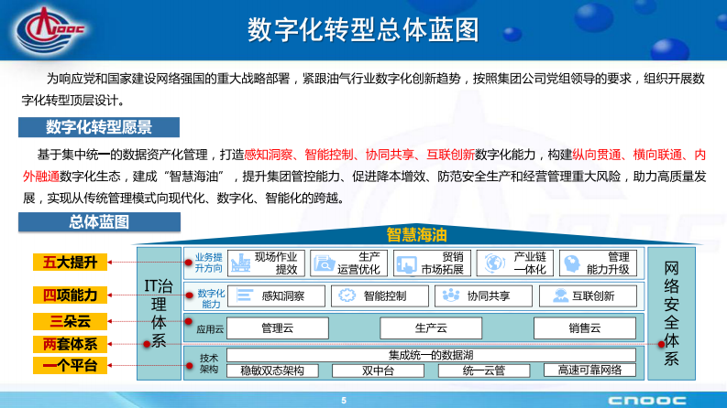Click the 总体蓝图 section header
This screenshot has height=408, width=727.
pyautogui.click(x=99, y=222)
